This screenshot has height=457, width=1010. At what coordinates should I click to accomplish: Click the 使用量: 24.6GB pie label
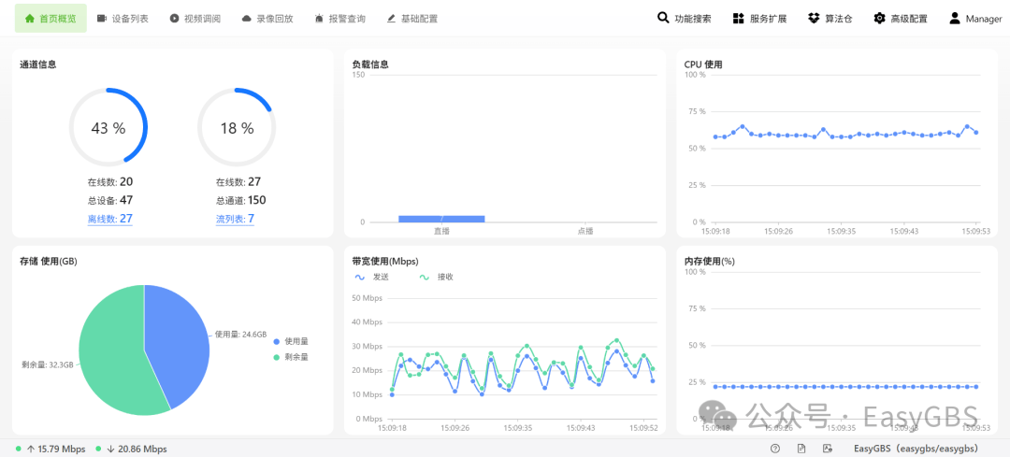coord(240,334)
